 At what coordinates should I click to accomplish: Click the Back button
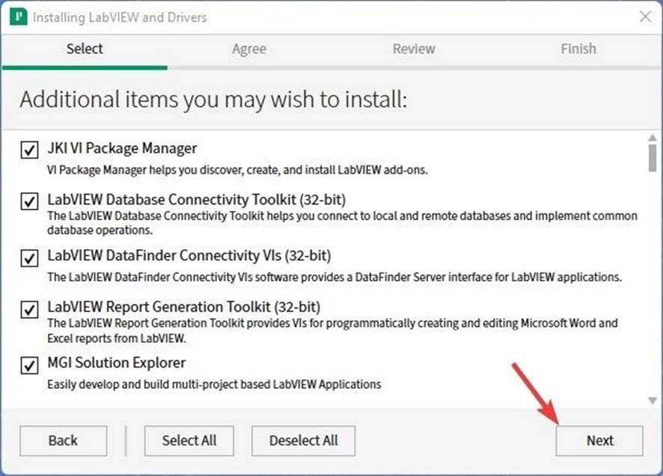(x=63, y=441)
